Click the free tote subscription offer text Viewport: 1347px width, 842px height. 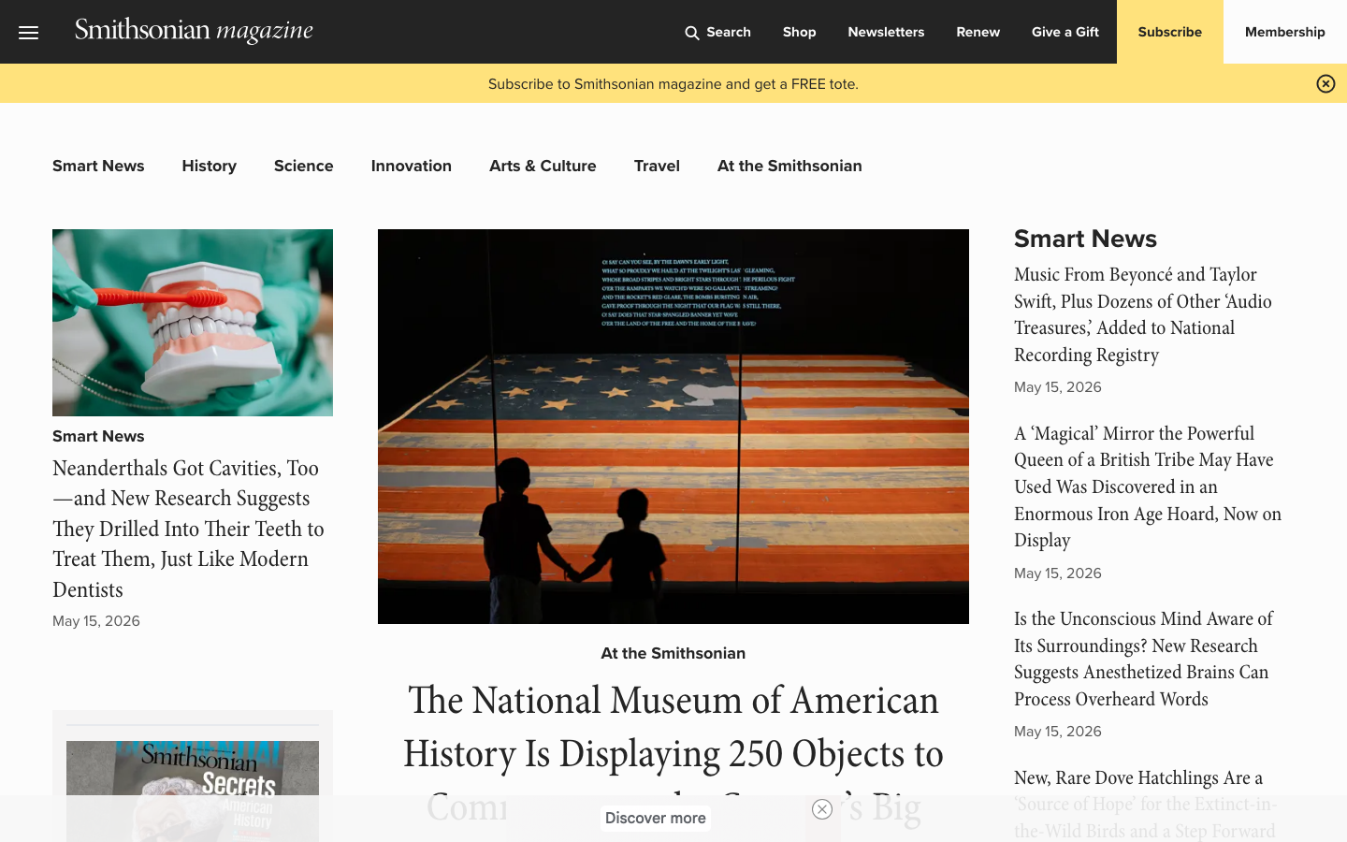(x=673, y=84)
